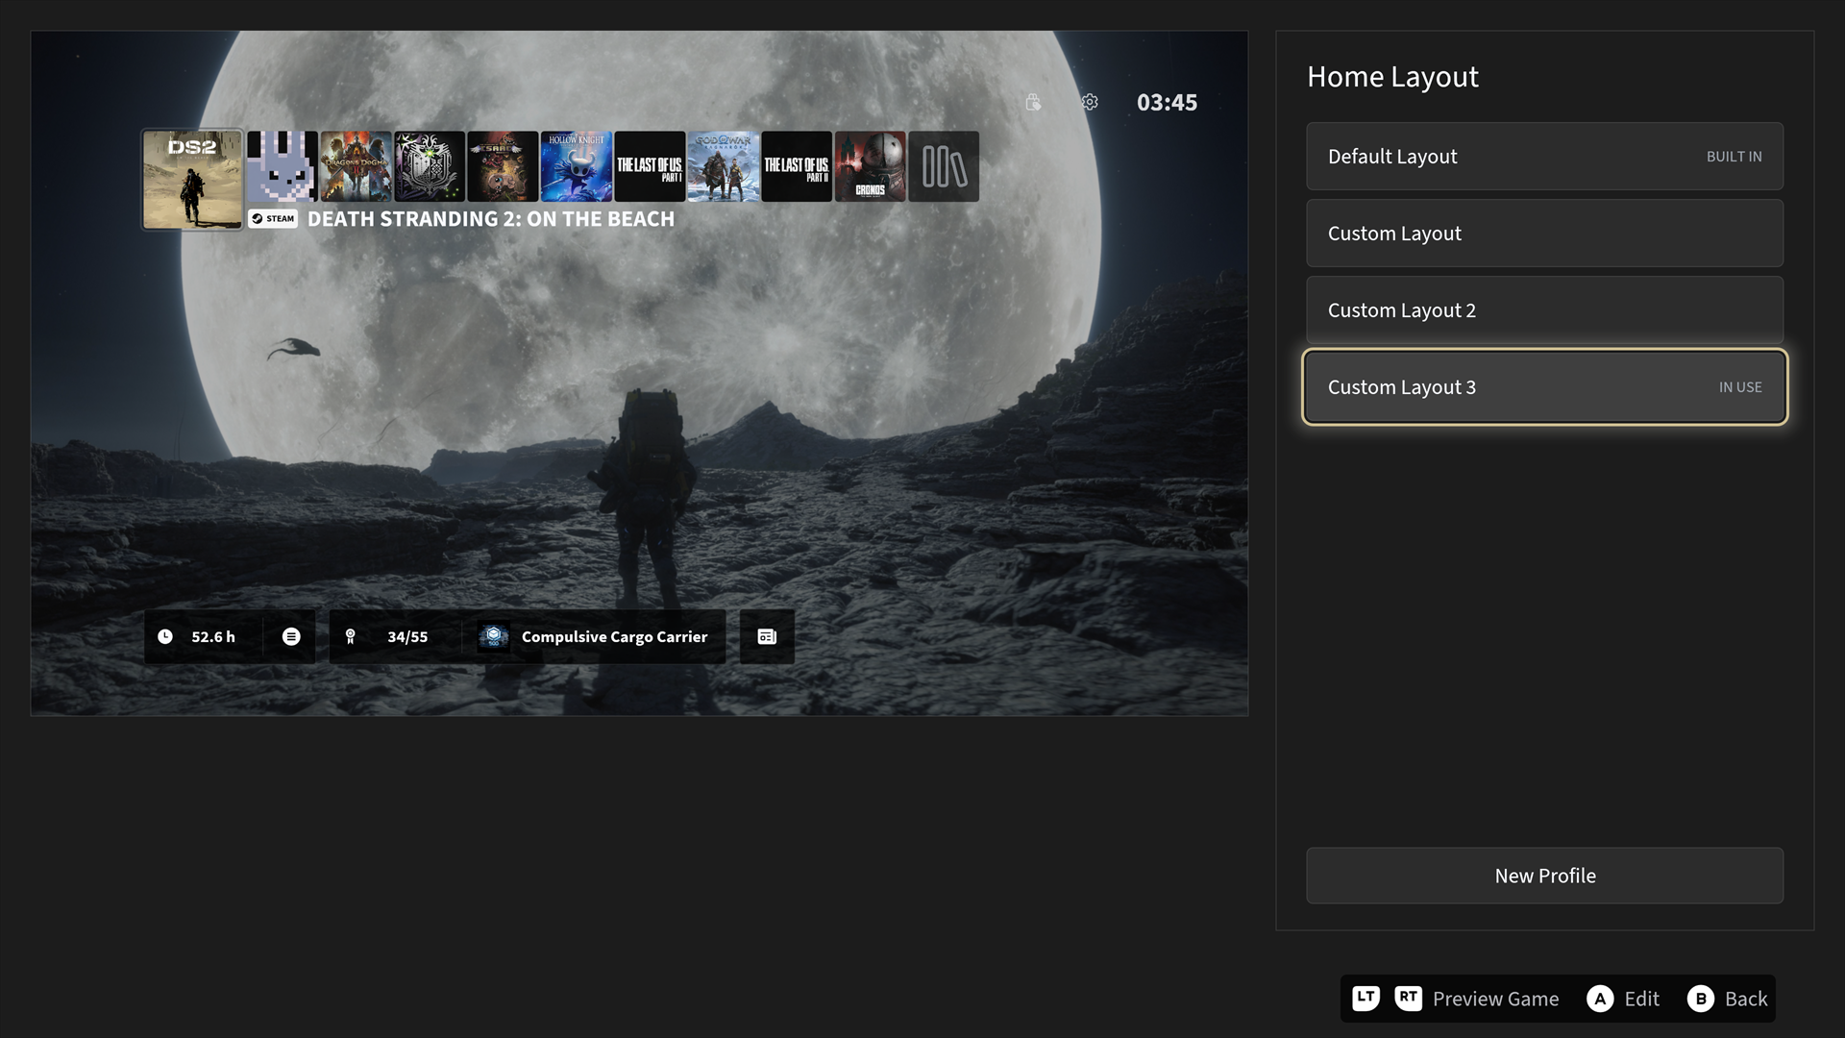
Task: Click the Home Layout heading
Action: coord(1392,77)
